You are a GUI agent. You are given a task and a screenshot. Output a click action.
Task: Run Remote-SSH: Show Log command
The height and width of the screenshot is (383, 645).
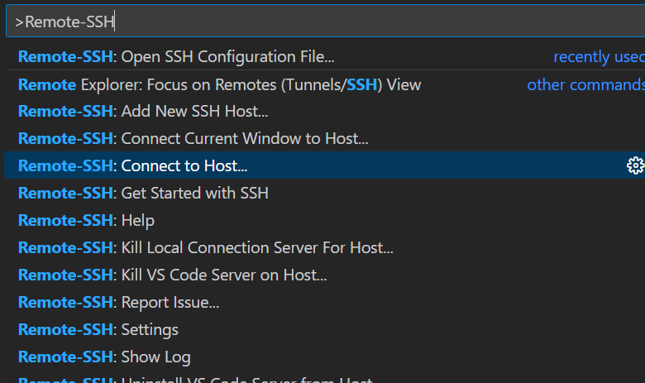point(324,357)
